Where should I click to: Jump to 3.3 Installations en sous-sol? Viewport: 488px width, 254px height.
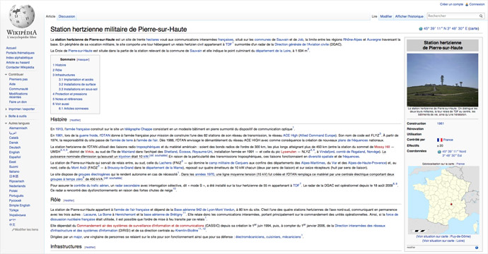tap(78, 90)
